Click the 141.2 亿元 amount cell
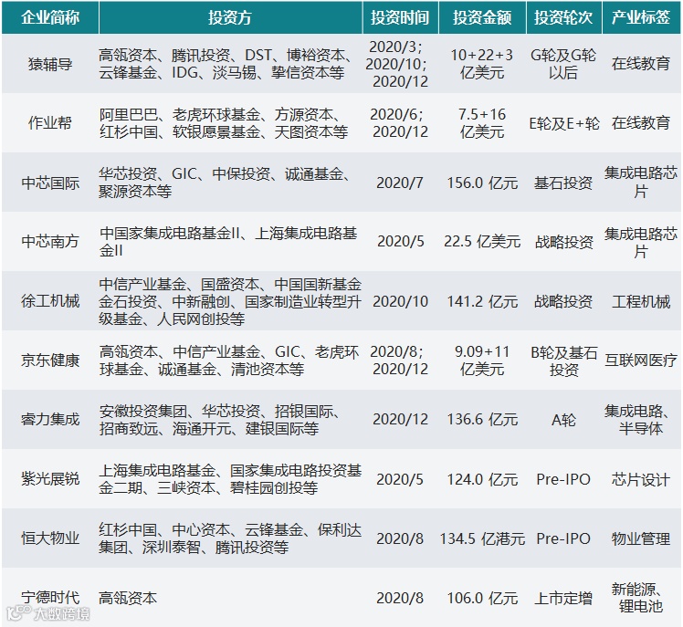 pyautogui.click(x=482, y=301)
